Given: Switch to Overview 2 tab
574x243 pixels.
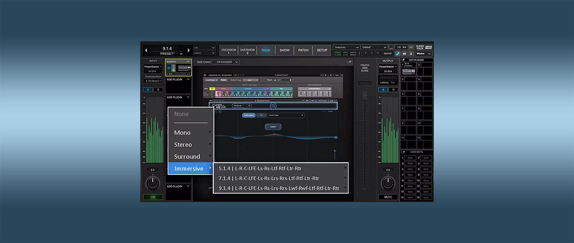Looking at the screenshot, I should pyautogui.click(x=247, y=50).
